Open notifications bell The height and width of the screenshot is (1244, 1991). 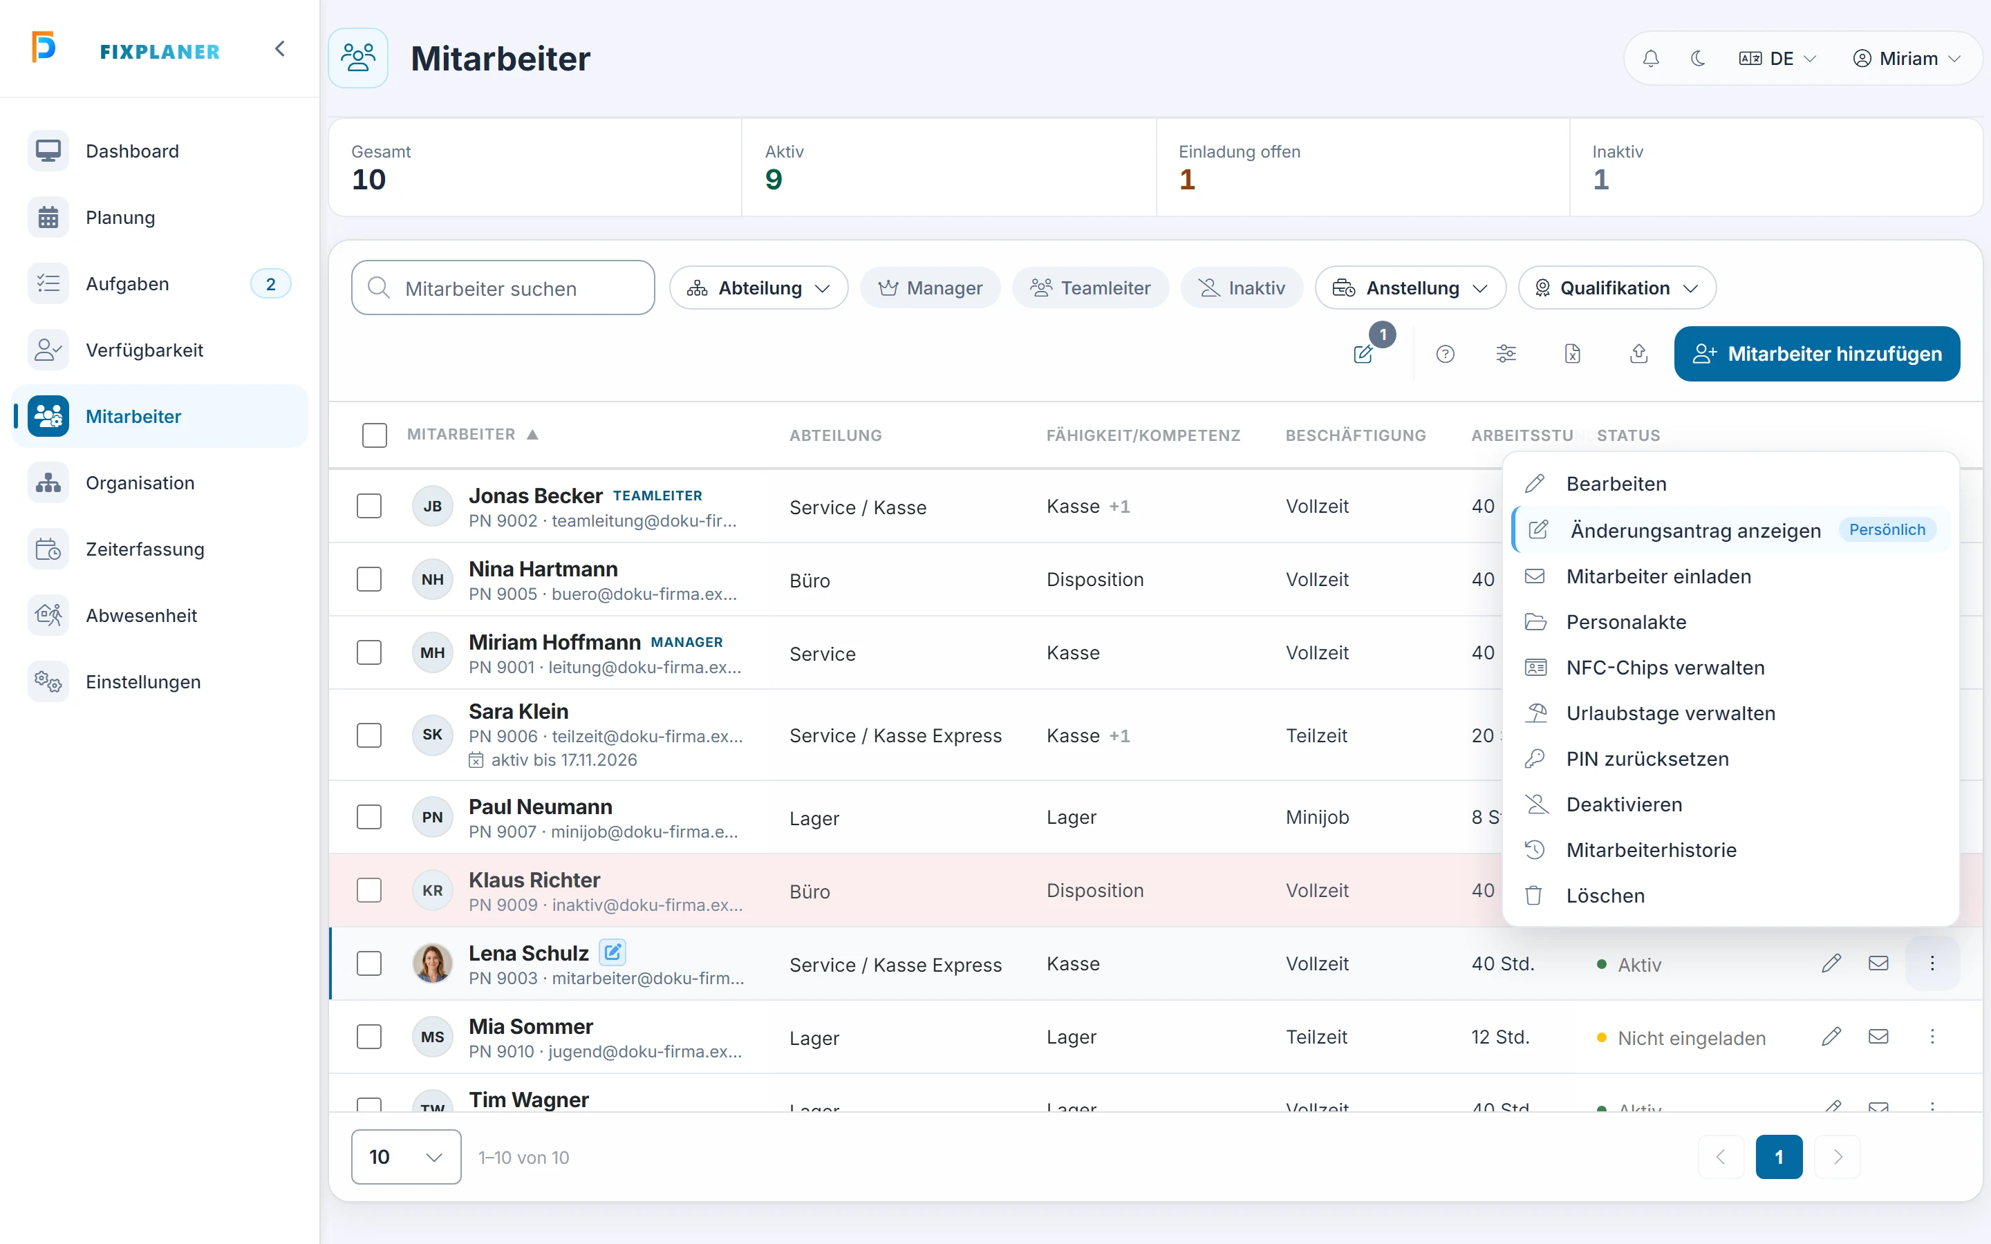(x=1650, y=59)
